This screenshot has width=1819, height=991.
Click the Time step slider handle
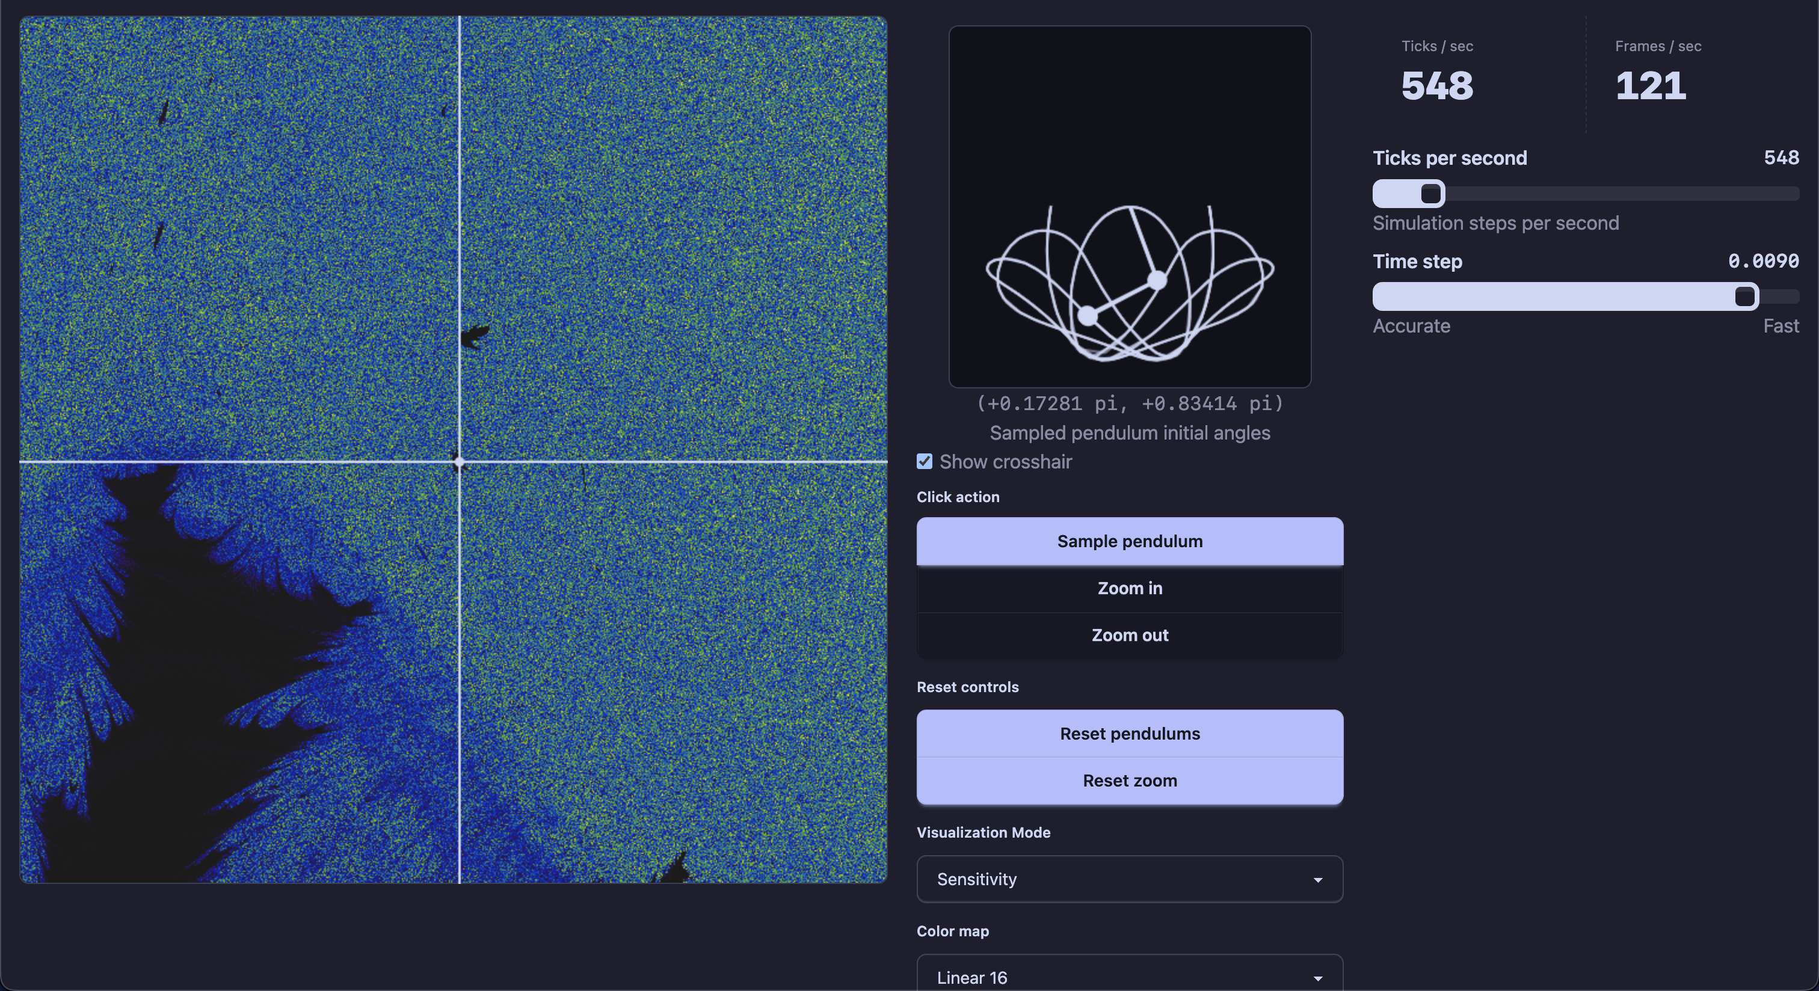pos(1745,296)
